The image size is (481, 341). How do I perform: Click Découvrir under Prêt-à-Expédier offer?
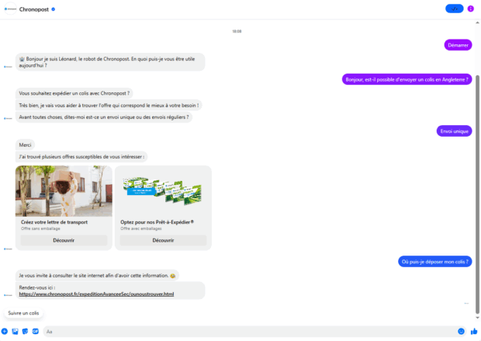pos(163,241)
